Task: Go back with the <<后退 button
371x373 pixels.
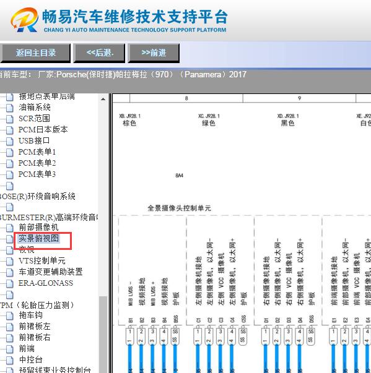Action: 99,53
